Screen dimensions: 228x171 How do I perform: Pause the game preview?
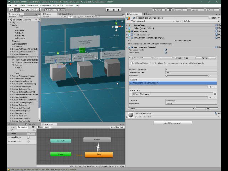point(114,10)
